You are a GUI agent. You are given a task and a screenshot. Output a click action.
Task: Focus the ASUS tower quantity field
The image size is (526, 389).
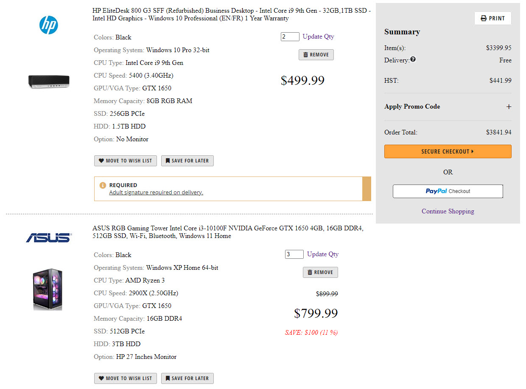[x=294, y=255]
